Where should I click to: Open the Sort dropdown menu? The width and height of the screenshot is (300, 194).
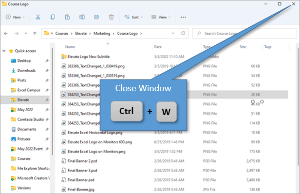(x=133, y=17)
